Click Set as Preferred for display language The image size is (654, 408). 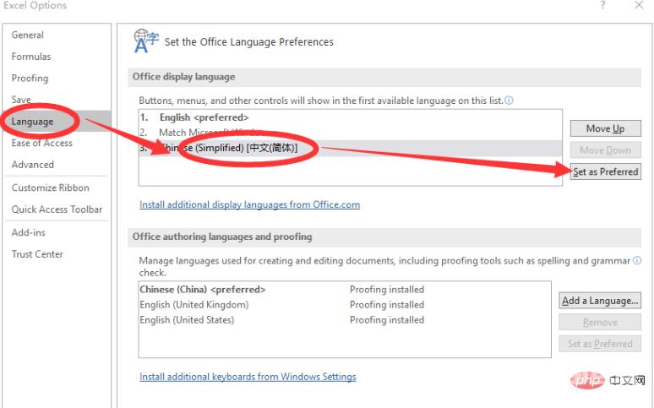click(605, 171)
